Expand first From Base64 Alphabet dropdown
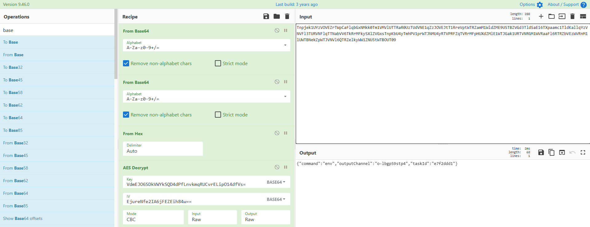 pos(285,45)
